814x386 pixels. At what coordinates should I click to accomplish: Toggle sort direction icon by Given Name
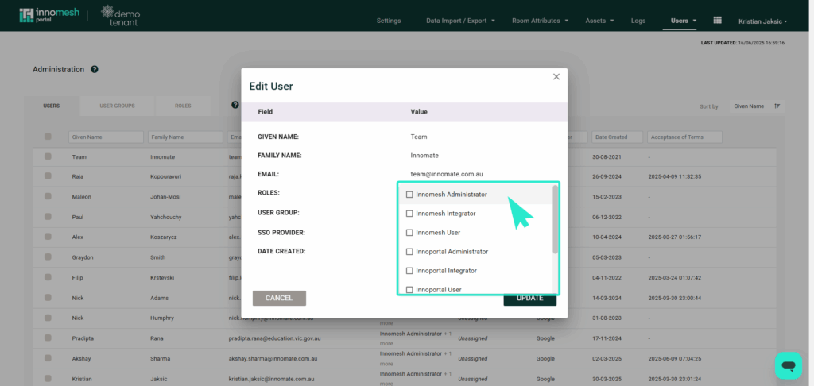[777, 106]
